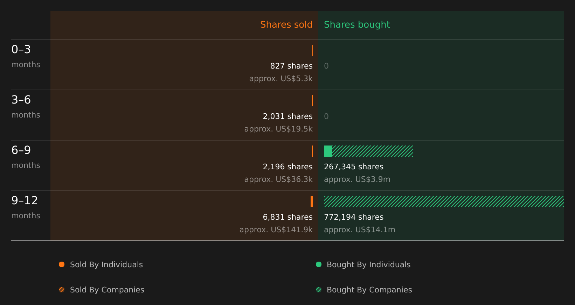This screenshot has height=305, width=575.
Task: Click the 2,031 shares value
Action: click(x=287, y=116)
